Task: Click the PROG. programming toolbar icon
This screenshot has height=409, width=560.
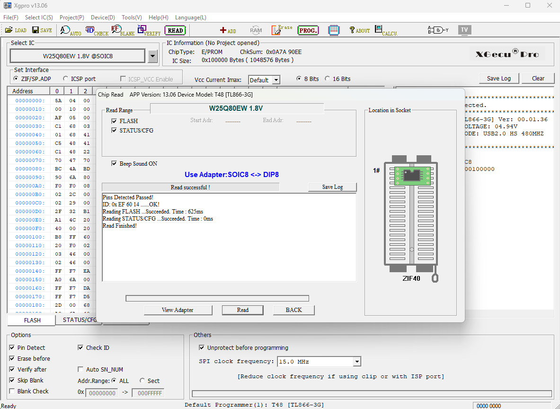Action: click(308, 30)
